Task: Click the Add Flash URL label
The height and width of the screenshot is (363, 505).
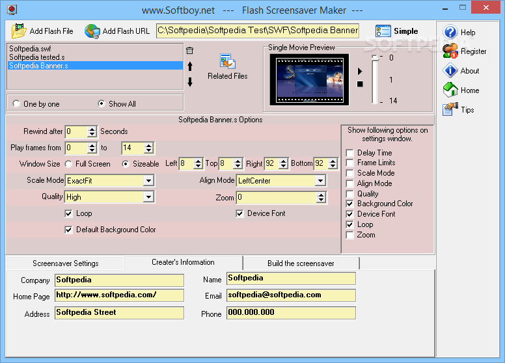Action: click(x=126, y=31)
